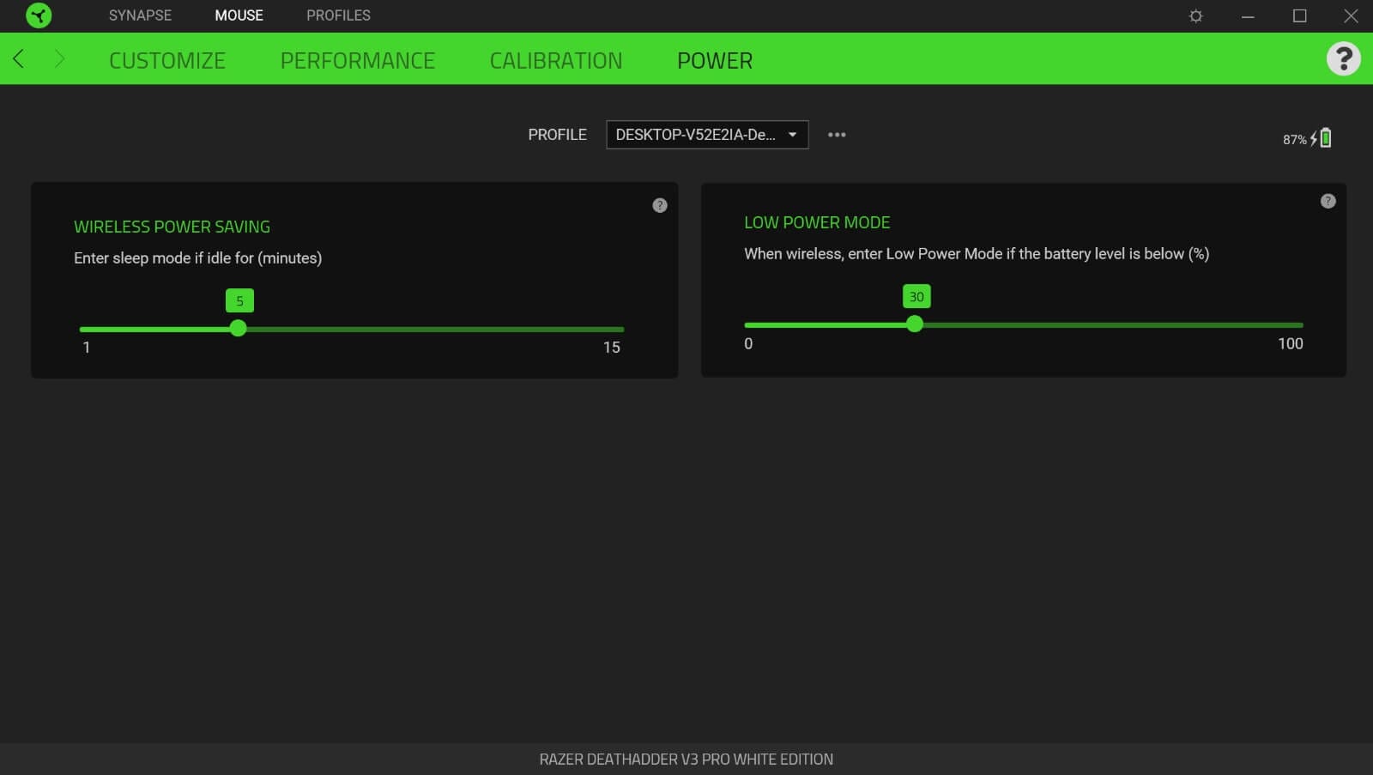
Task: Switch to the Performance tab
Action: [358, 61]
